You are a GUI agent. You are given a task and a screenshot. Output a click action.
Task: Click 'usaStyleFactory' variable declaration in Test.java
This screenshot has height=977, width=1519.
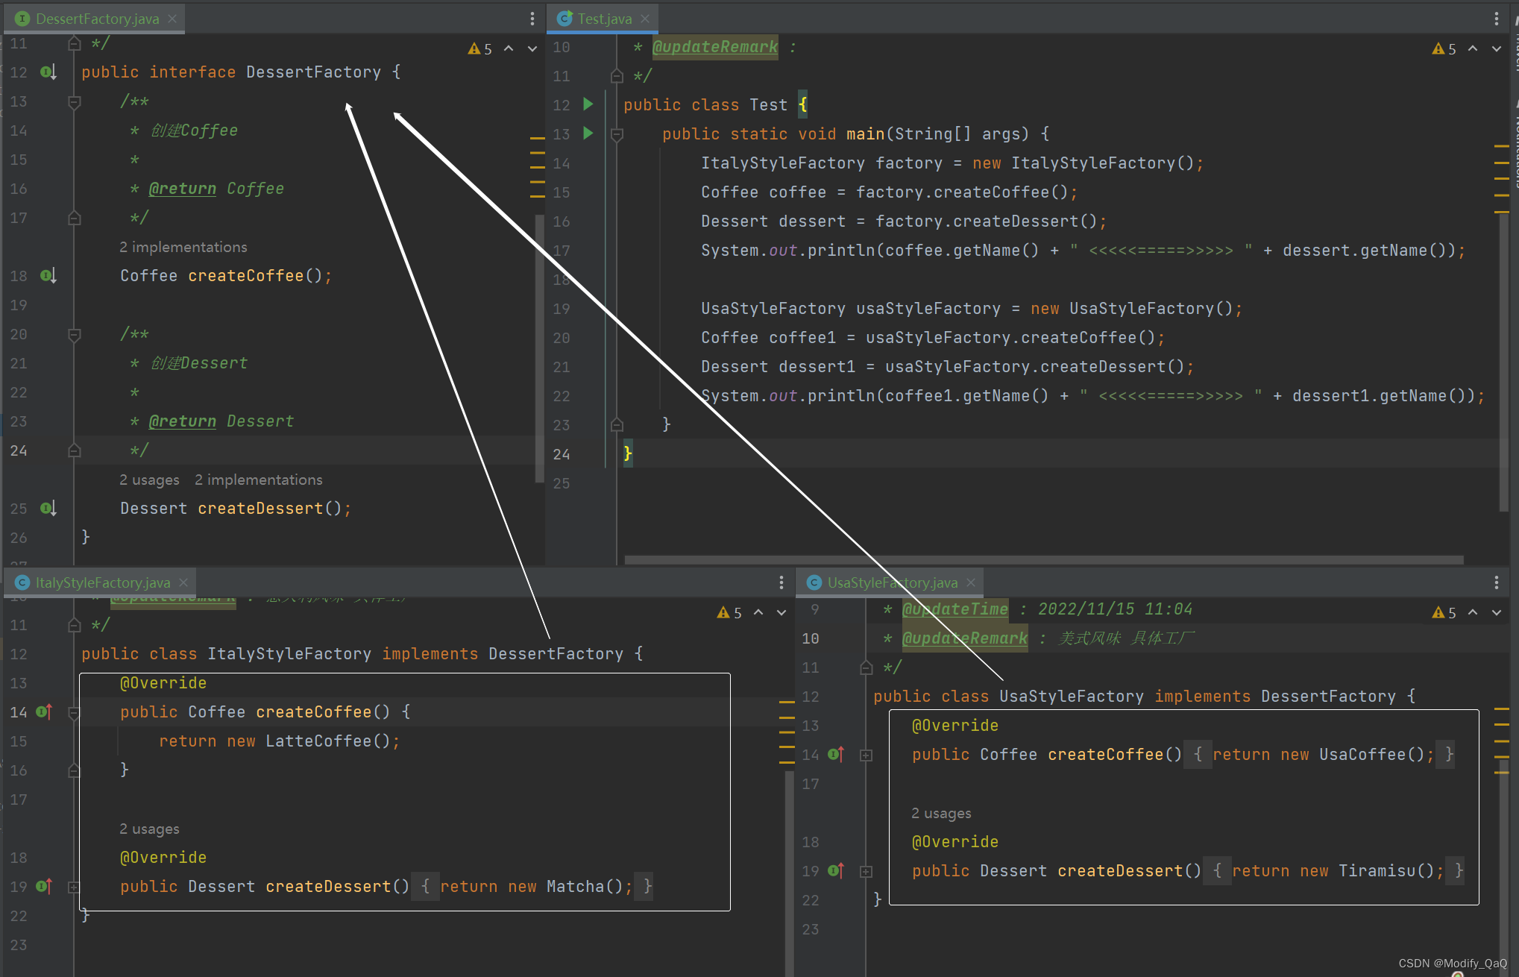[x=928, y=309]
